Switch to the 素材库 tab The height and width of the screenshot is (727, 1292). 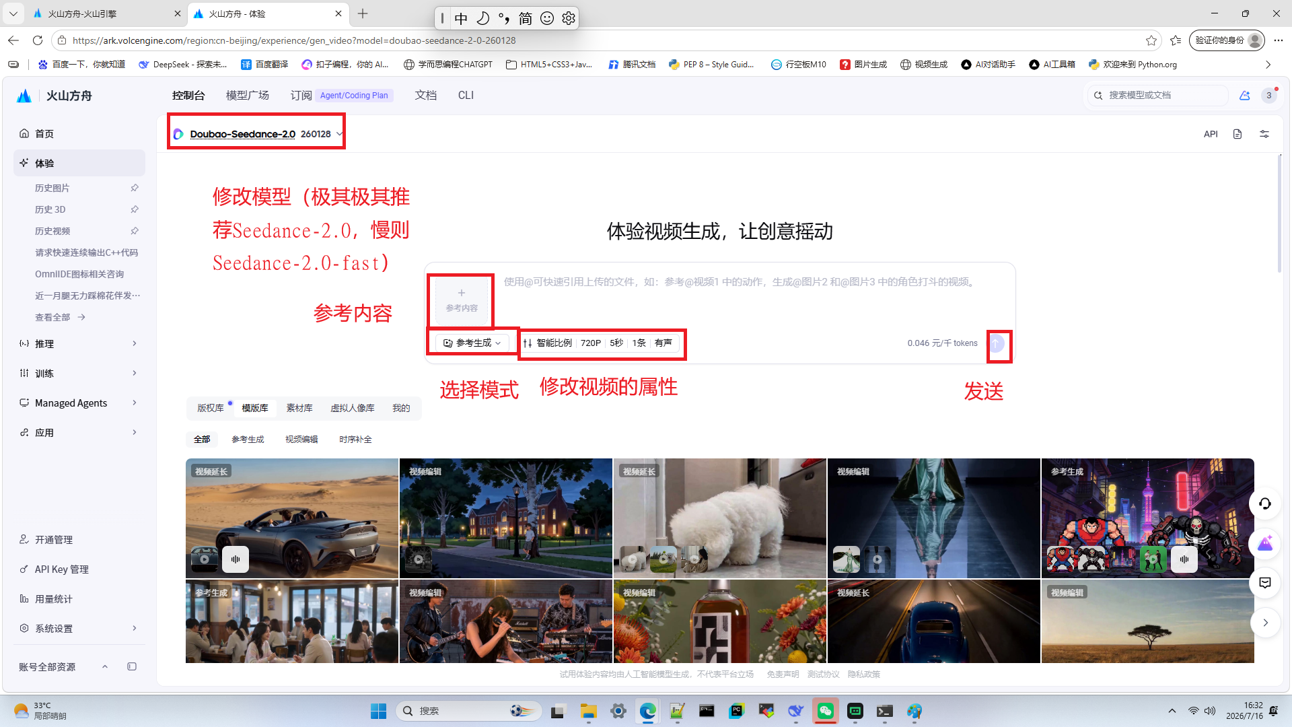pyautogui.click(x=299, y=408)
